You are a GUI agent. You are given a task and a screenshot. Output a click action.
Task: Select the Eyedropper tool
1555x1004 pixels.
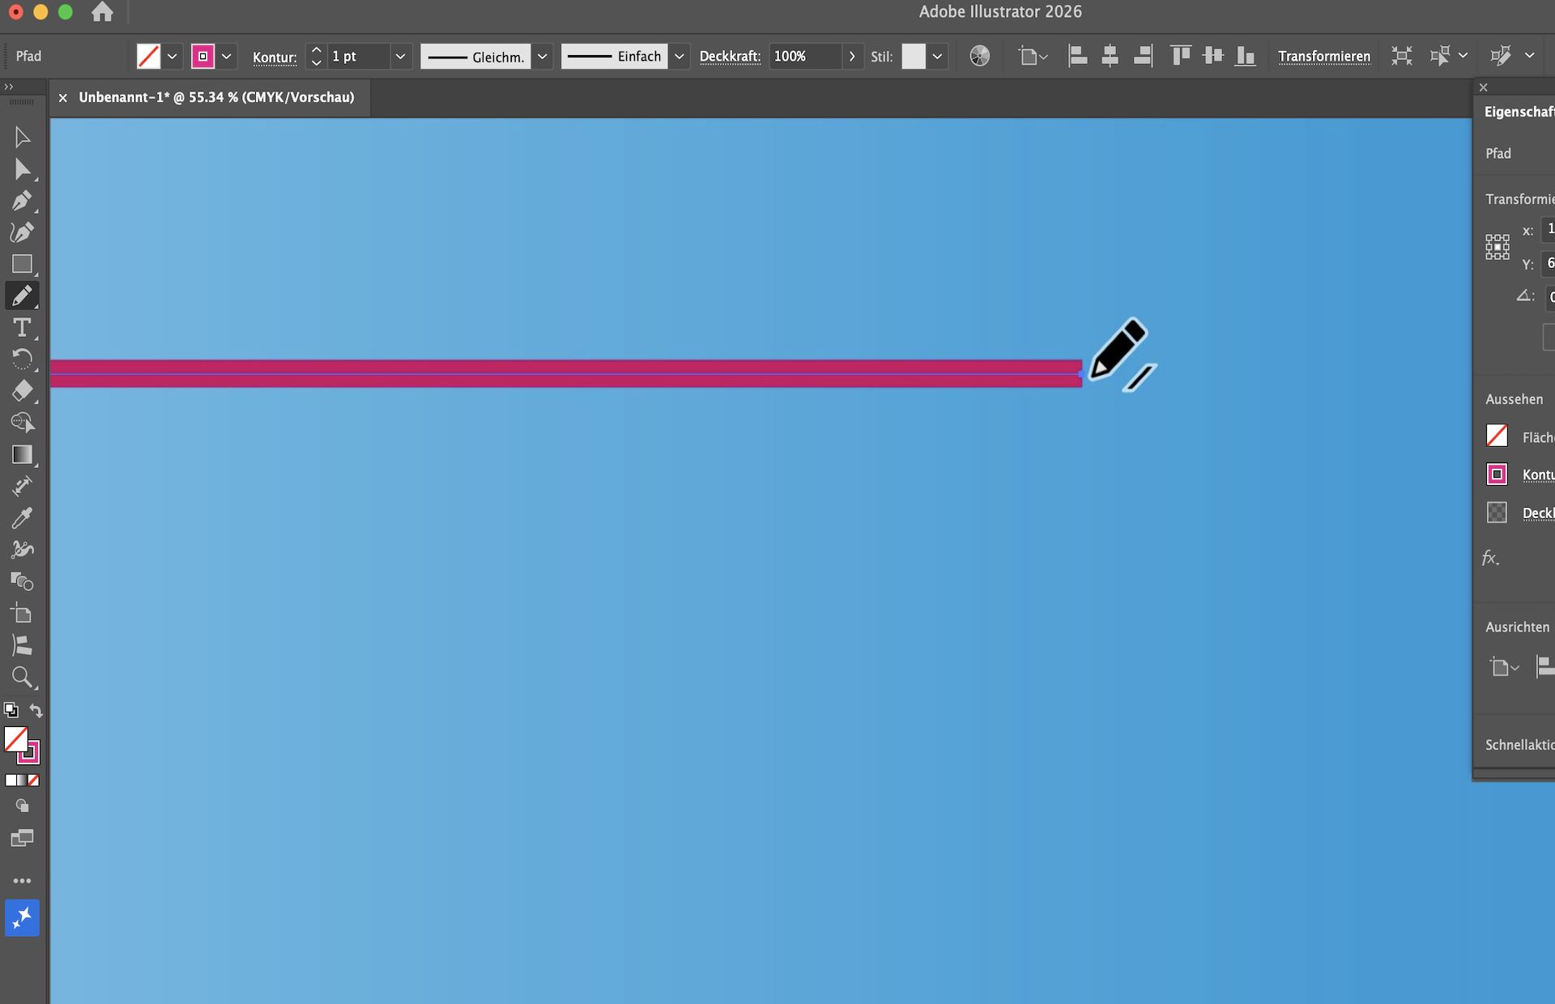tap(22, 517)
